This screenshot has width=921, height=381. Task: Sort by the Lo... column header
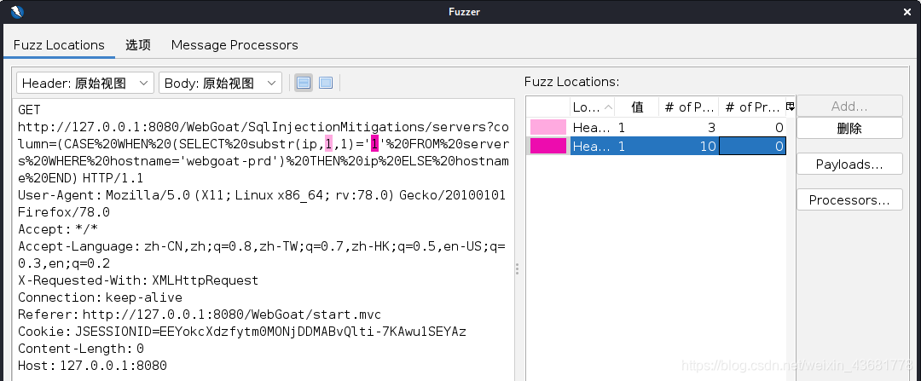coord(592,107)
